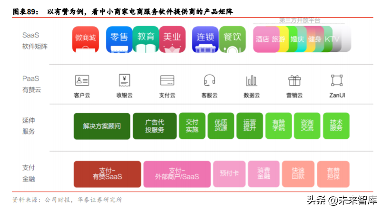Open the green 餐饮 app icon
Image resolution: width=383 pixels, height=211 pixels.
(x=232, y=39)
